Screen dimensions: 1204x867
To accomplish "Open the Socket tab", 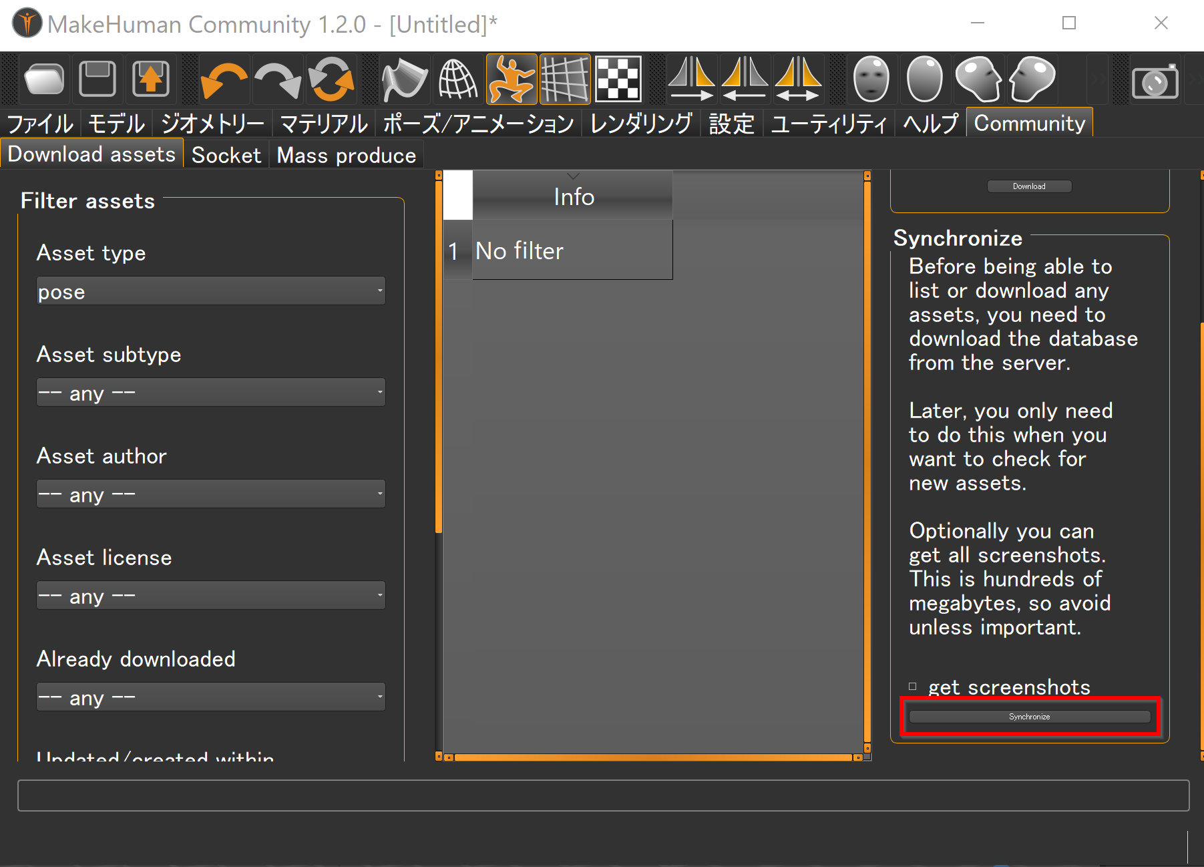I will pos(226,155).
